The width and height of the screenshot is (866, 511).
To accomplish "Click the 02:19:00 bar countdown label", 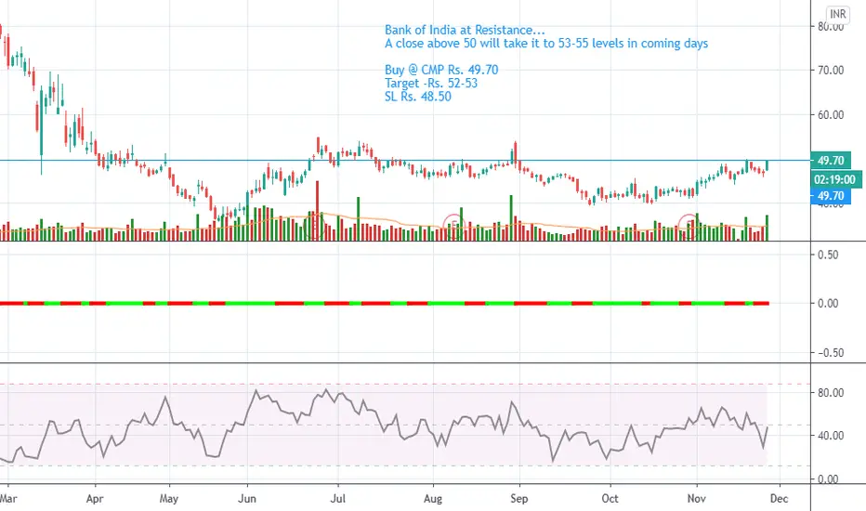I will click(x=834, y=179).
